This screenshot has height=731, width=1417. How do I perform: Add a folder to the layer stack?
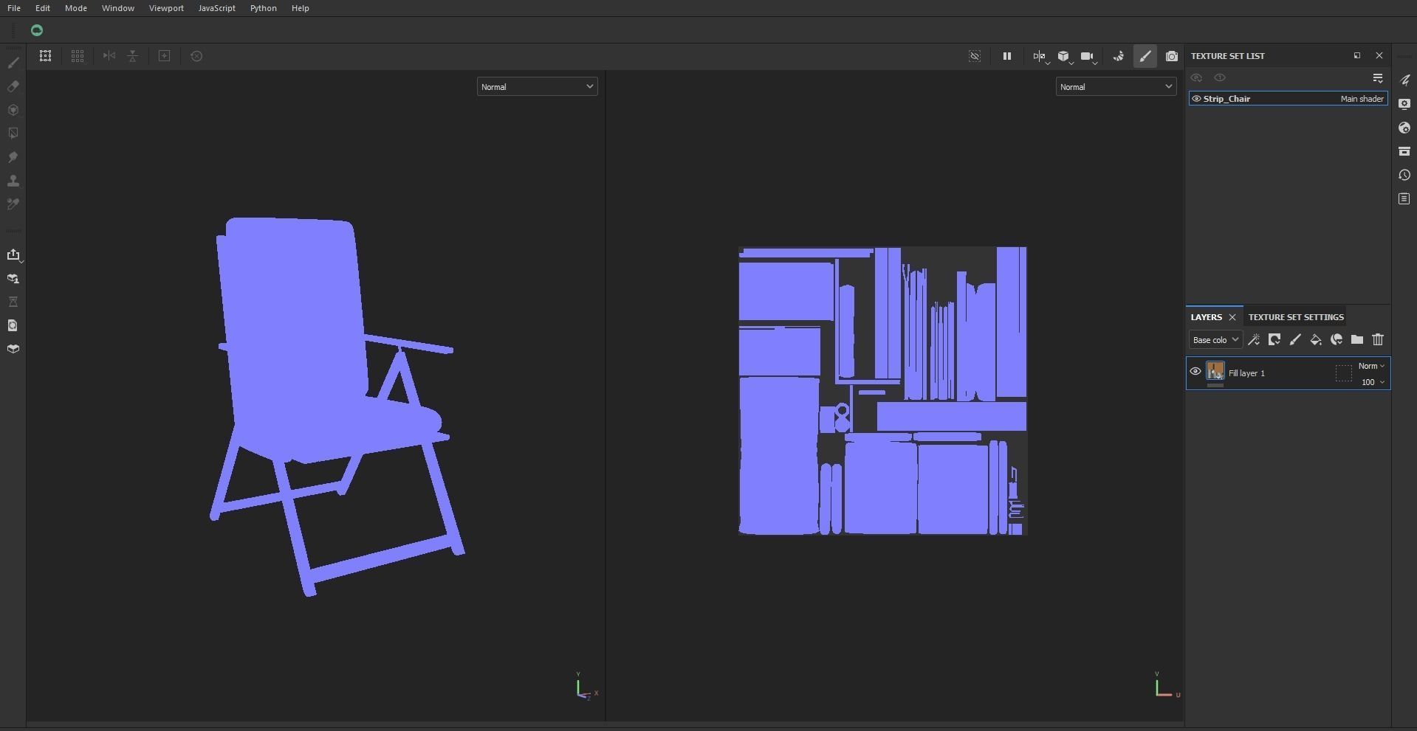[x=1357, y=340]
